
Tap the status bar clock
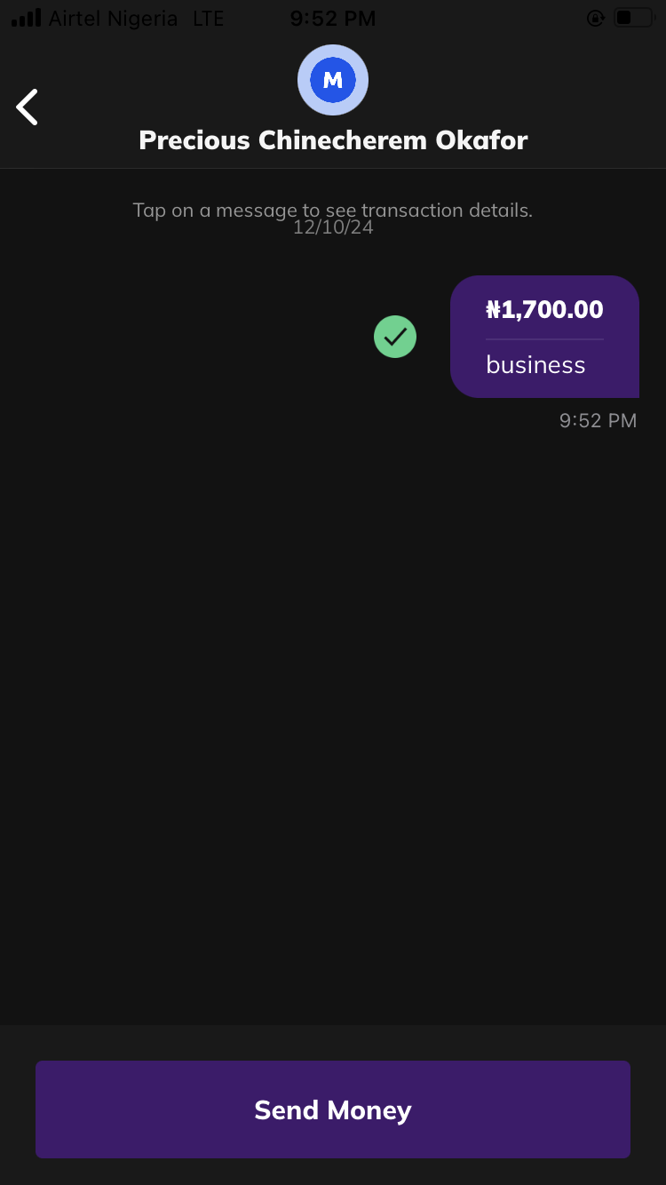333,19
